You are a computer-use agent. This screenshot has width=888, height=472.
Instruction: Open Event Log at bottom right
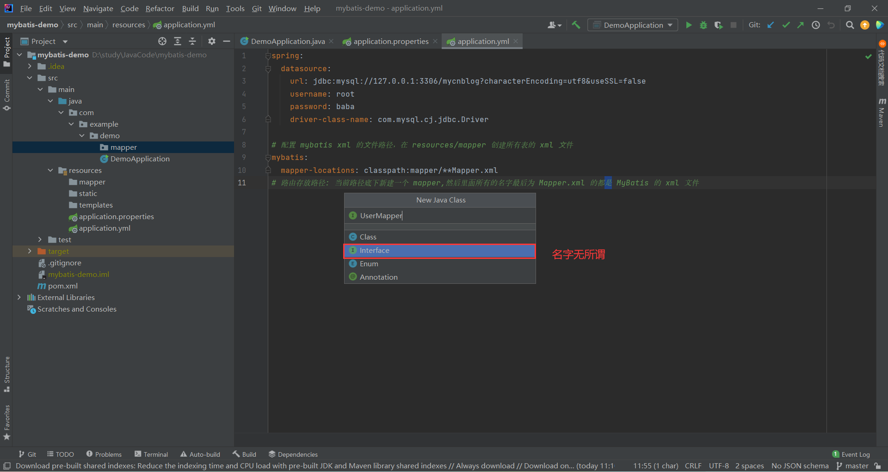click(851, 454)
